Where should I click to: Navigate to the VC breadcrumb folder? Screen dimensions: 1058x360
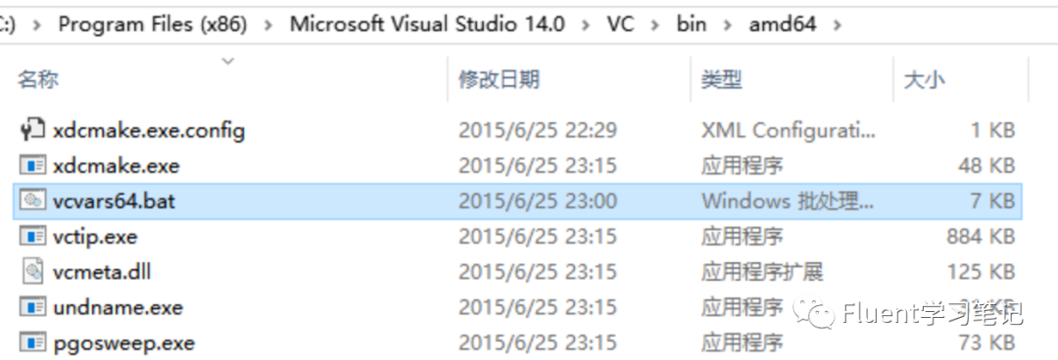coord(620,24)
